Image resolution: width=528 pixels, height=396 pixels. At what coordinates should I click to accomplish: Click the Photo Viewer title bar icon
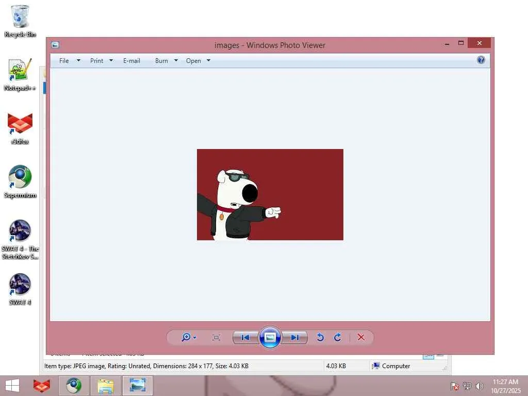pyautogui.click(x=55, y=45)
